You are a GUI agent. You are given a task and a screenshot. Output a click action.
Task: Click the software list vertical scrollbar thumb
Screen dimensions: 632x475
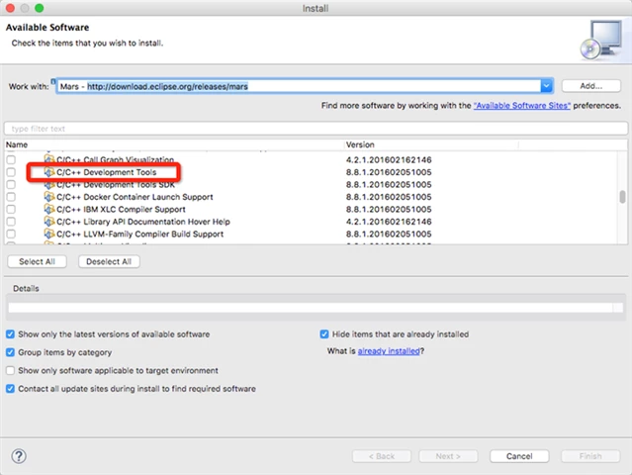click(x=622, y=197)
